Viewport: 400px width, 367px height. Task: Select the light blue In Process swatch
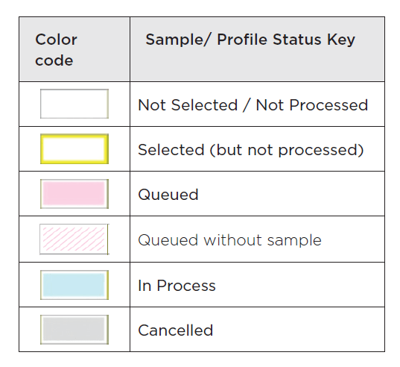click(74, 285)
